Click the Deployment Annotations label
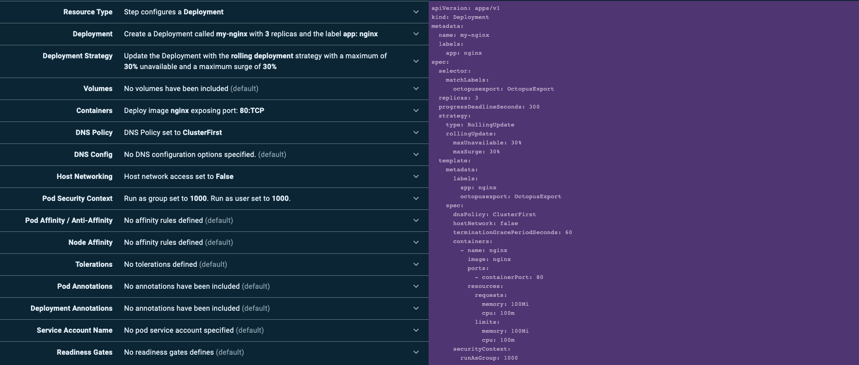This screenshot has width=859, height=365. click(71, 309)
